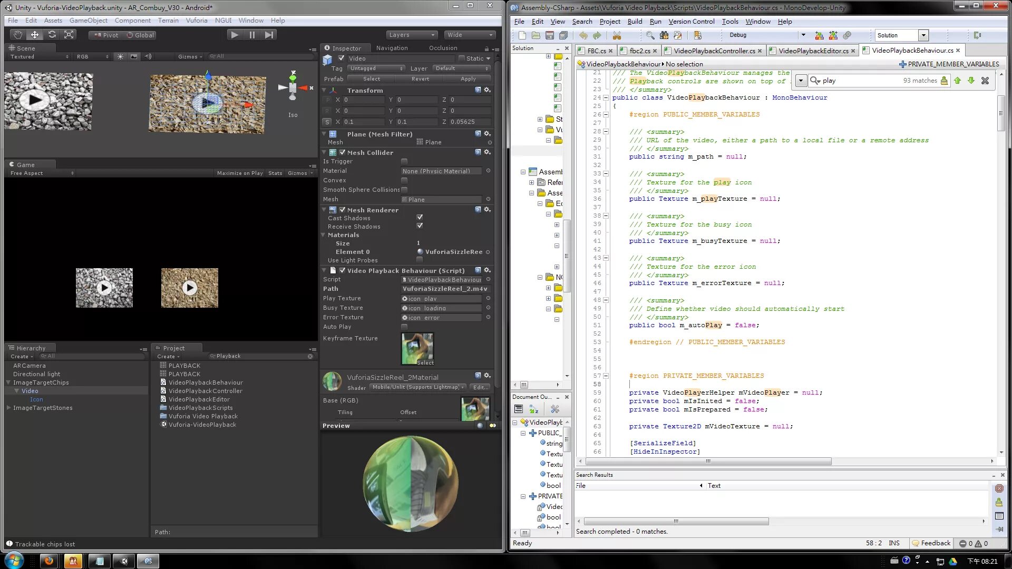
Task: Select VideoPlaybackController in Project panel
Action: tap(206, 391)
